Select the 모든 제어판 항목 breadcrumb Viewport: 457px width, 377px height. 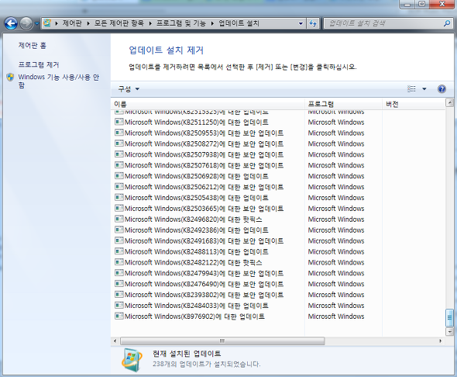coord(119,23)
